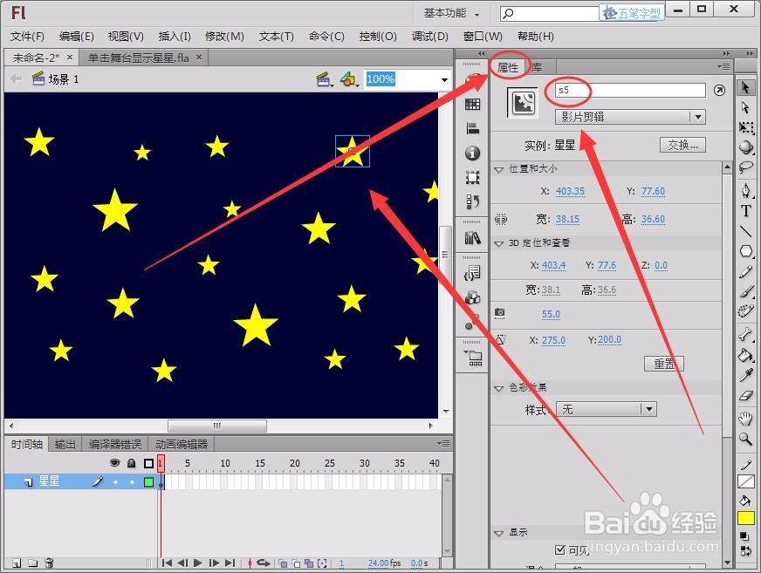Open the Code Snippets panel icon
This screenshot has height=573, width=761.
pos(472,273)
